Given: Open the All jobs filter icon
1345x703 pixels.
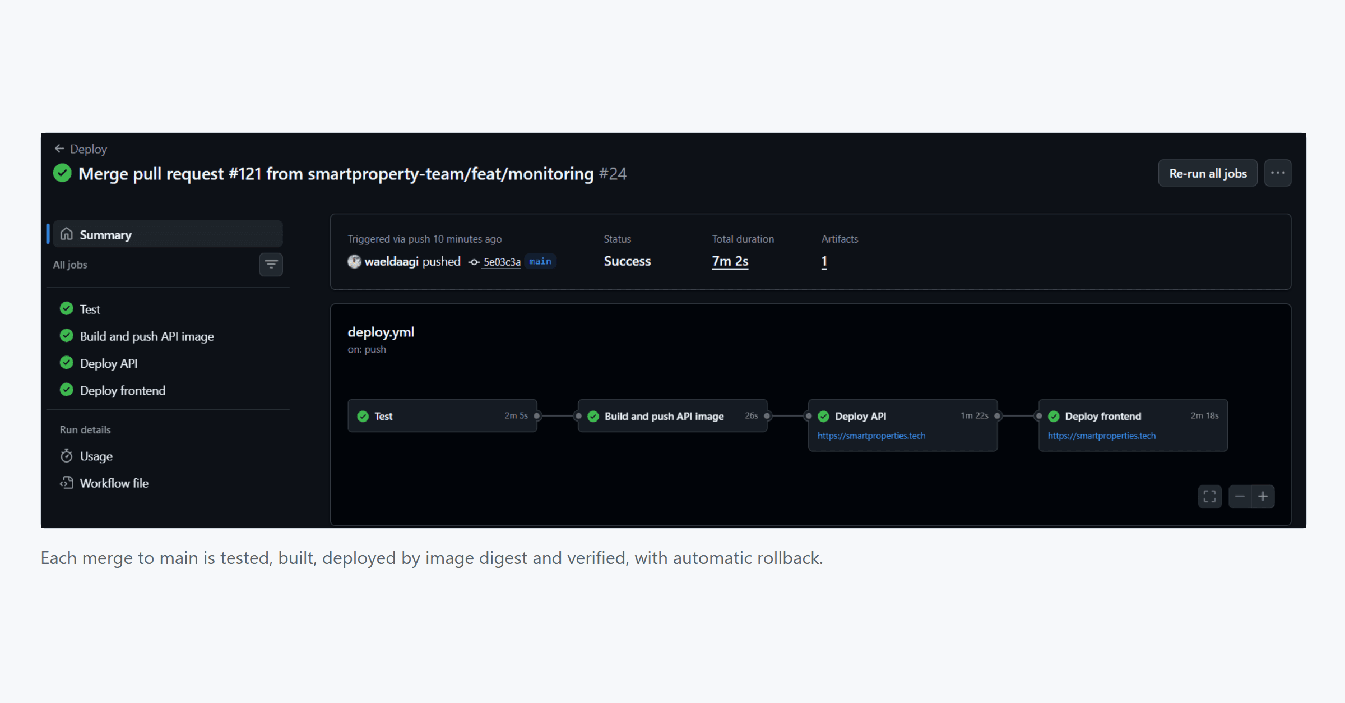Looking at the screenshot, I should [271, 265].
